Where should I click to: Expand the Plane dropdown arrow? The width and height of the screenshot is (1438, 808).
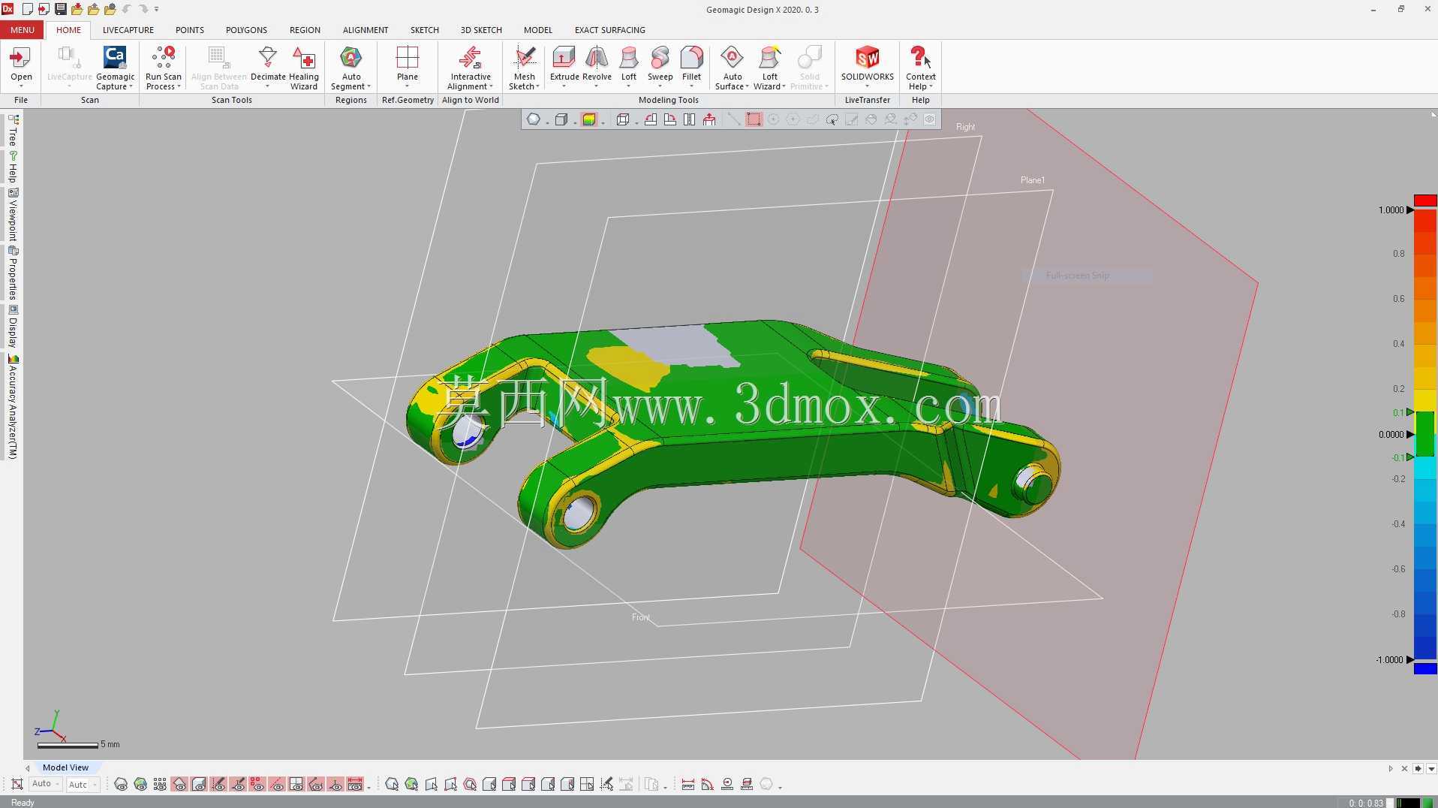point(408,86)
